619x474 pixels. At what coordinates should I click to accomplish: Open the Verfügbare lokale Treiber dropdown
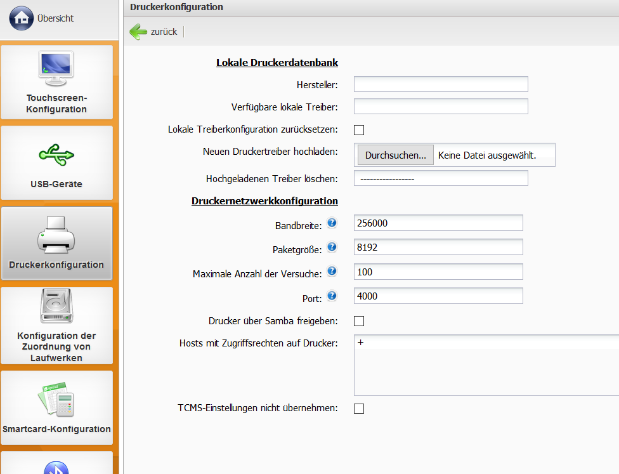coord(441,106)
